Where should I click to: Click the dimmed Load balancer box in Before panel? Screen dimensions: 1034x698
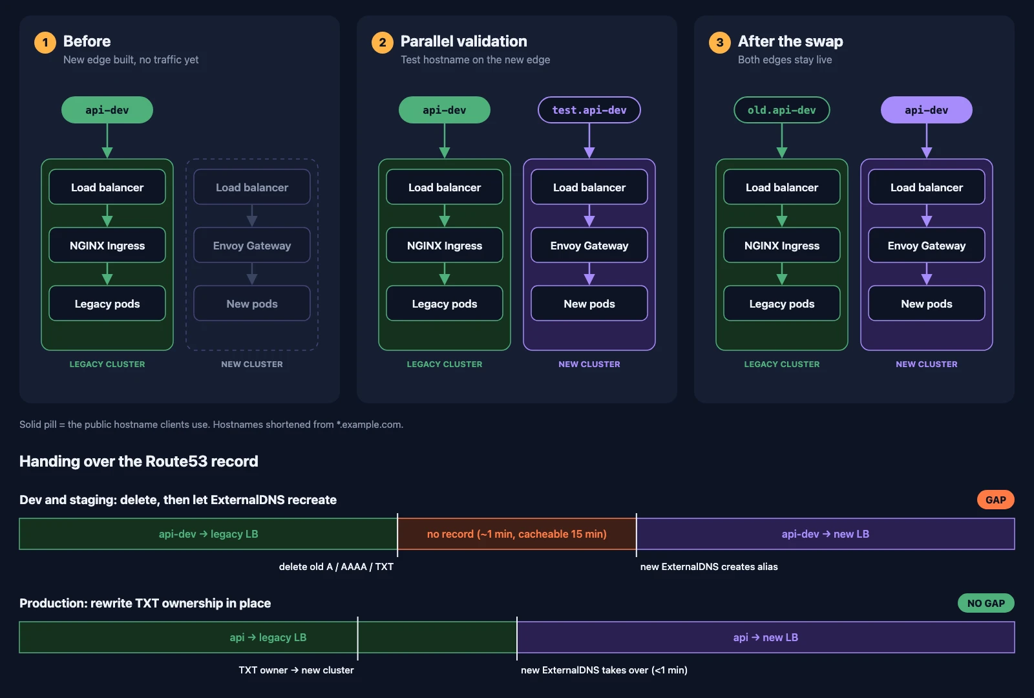click(x=252, y=187)
